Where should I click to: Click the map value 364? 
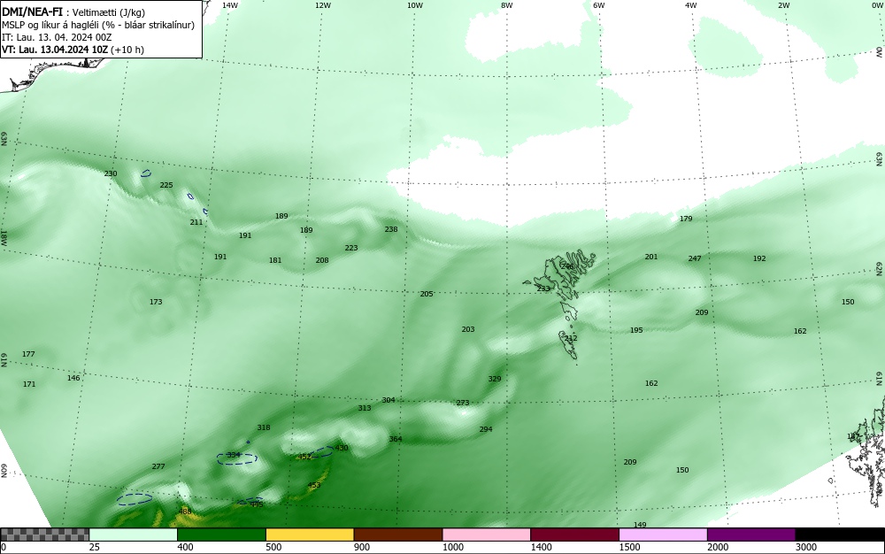pyautogui.click(x=396, y=439)
